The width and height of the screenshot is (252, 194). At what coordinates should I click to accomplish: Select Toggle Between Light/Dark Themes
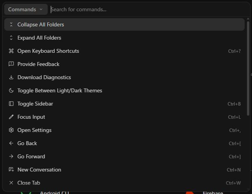point(124,90)
